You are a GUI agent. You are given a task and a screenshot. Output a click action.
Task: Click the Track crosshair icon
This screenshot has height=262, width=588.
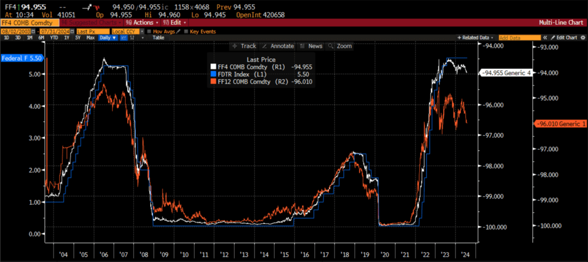click(x=236, y=46)
